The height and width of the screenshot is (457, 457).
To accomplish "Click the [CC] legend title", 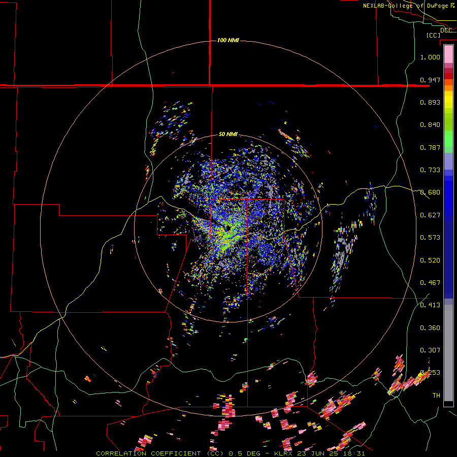I will (434, 35).
